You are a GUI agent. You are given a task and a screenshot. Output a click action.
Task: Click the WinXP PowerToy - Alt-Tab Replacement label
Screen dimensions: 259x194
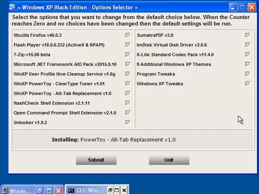click(x=62, y=93)
